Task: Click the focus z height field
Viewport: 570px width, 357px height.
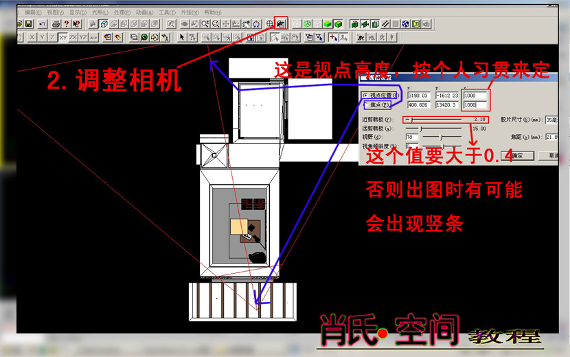Action: click(475, 105)
